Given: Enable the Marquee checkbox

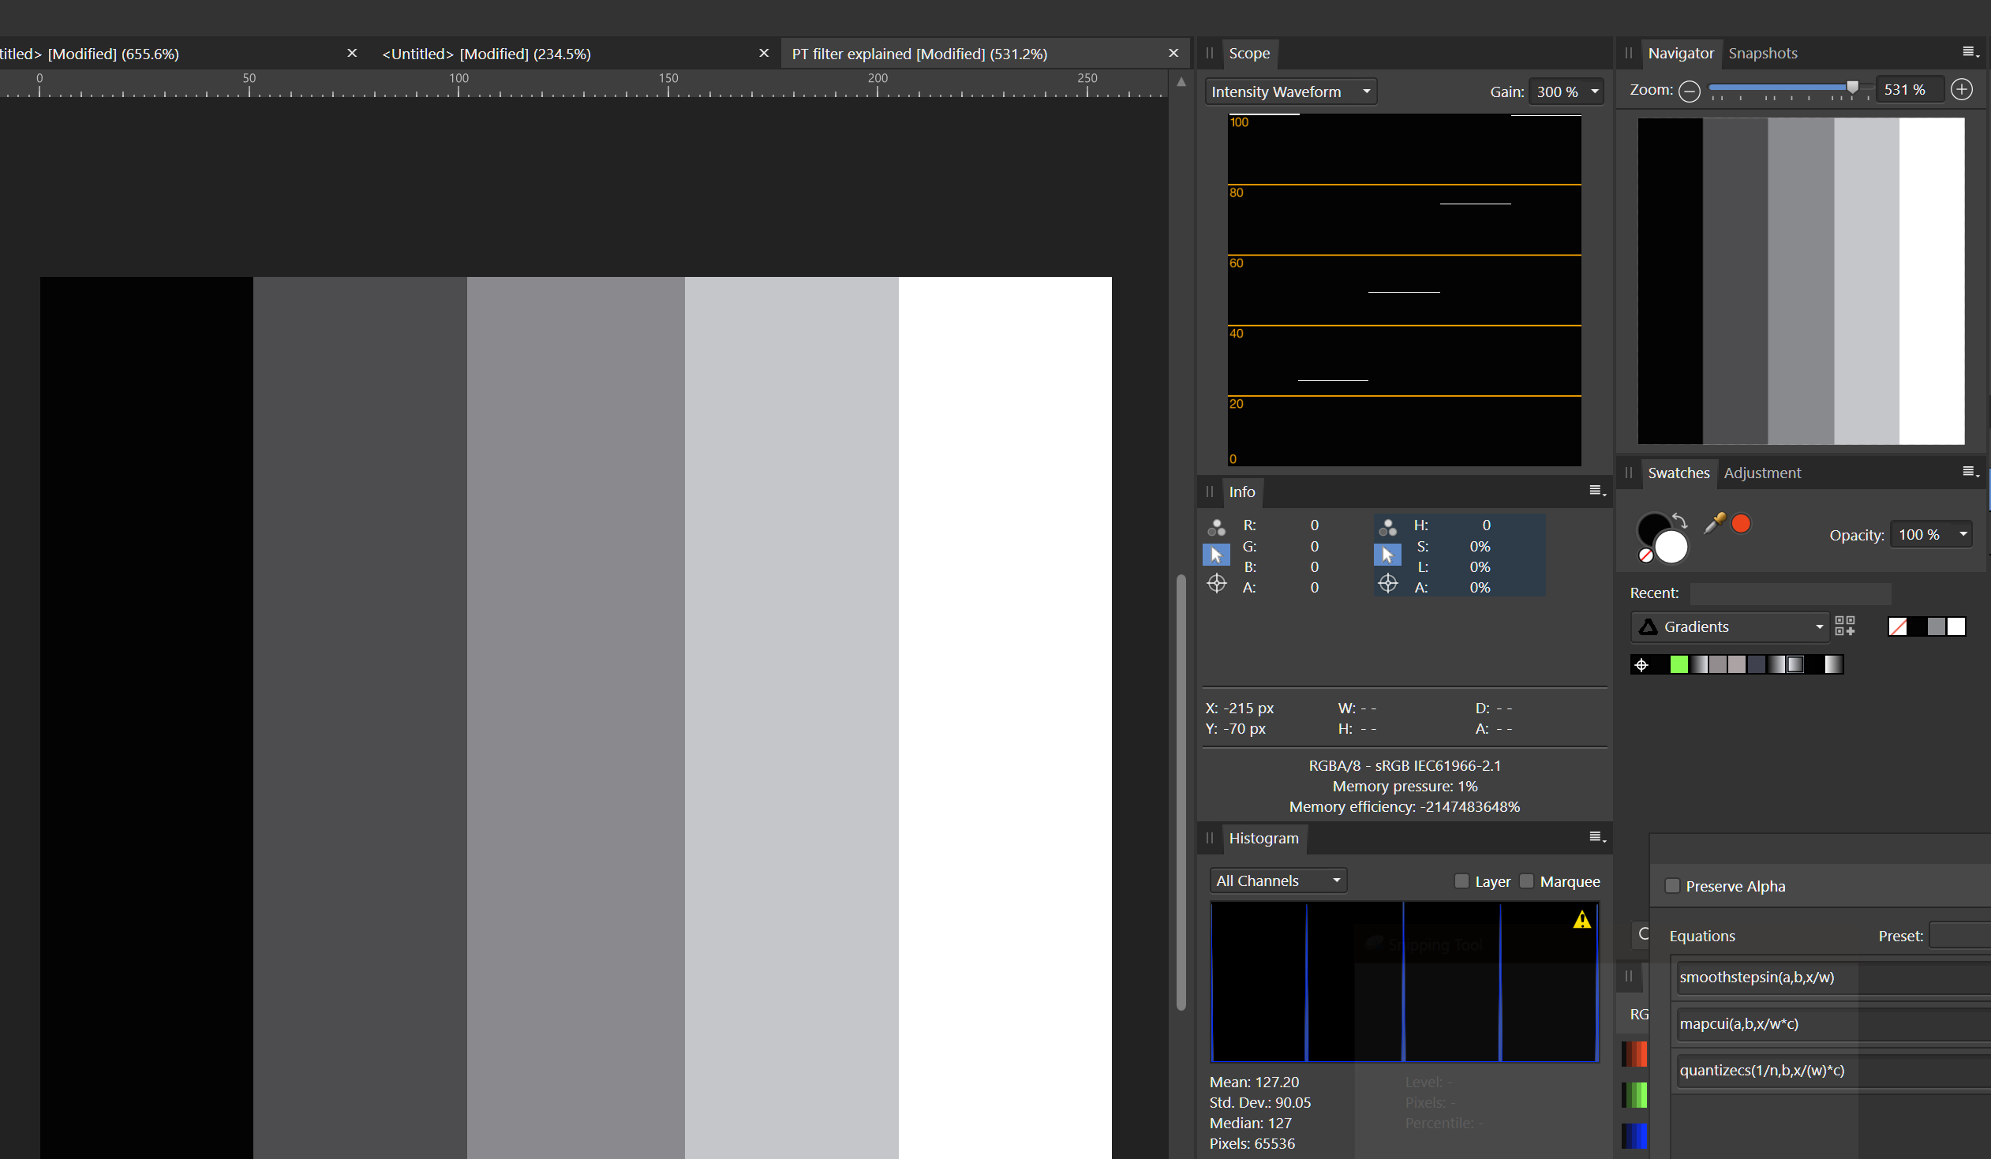Looking at the screenshot, I should click(x=1526, y=881).
